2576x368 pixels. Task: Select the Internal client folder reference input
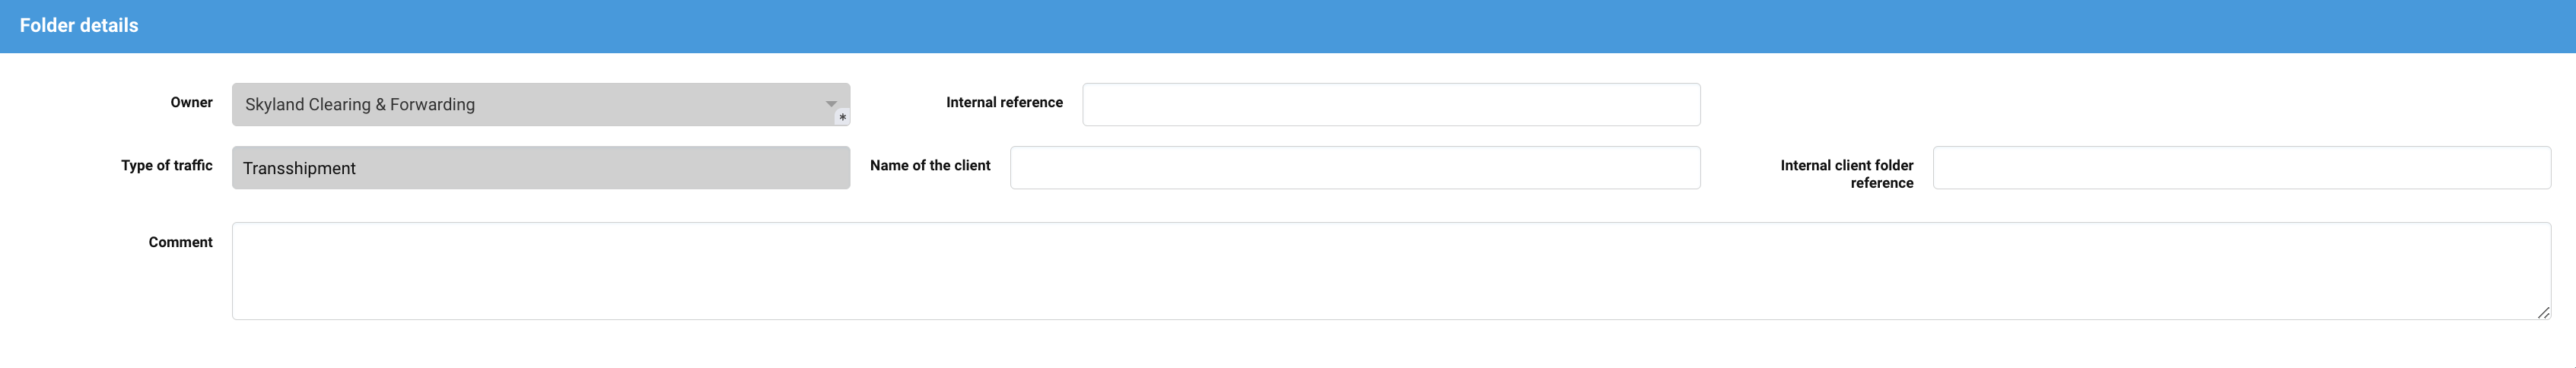pyautogui.click(x=2240, y=168)
